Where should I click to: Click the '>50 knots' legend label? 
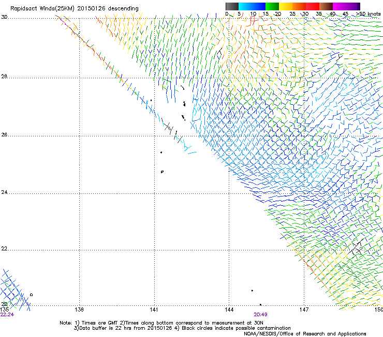(369, 14)
